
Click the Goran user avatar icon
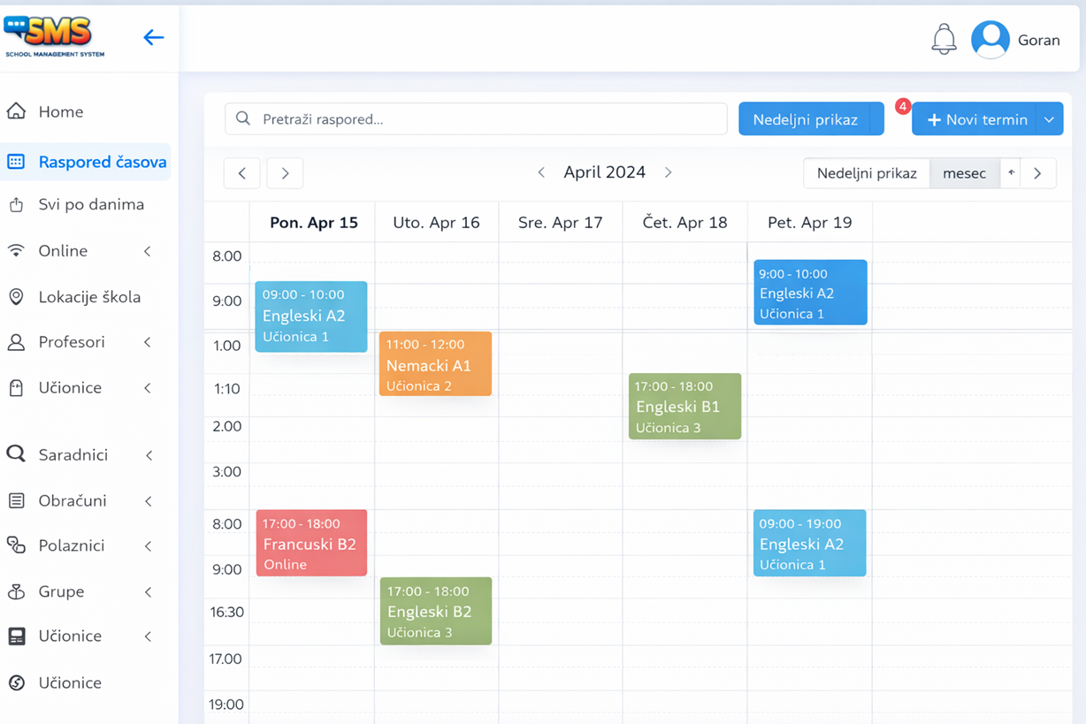coord(990,40)
